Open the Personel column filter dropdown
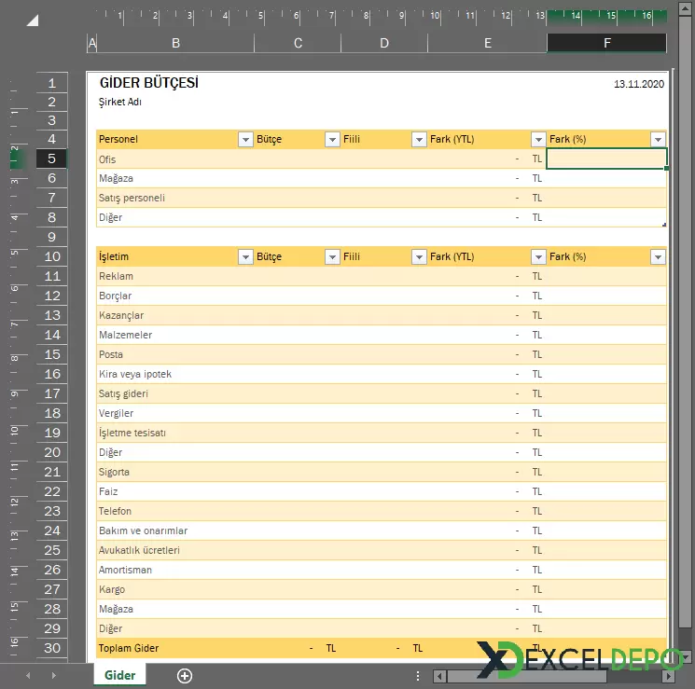This screenshot has height=689, width=695. pos(245,140)
